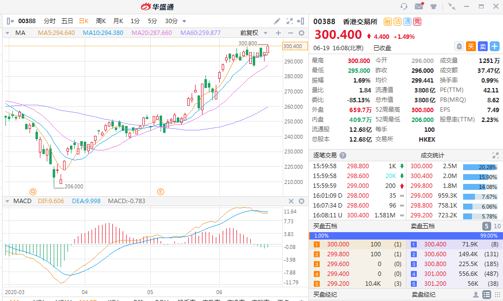
Task: Expand the 成交统计 panel
Action: coord(496,155)
